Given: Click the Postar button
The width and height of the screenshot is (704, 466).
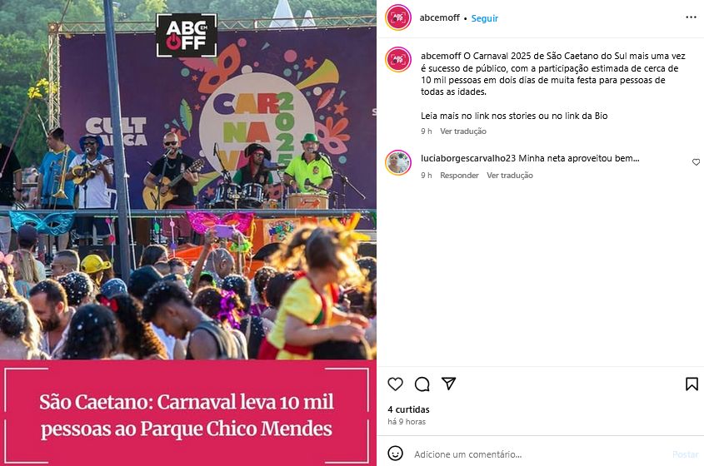Looking at the screenshot, I should [x=685, y=454].
